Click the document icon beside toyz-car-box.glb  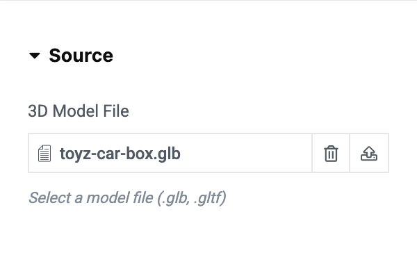[44, 154]
